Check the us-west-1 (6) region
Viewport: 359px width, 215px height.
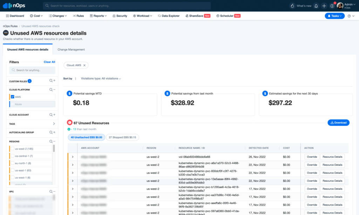click(x=13, y=178)
